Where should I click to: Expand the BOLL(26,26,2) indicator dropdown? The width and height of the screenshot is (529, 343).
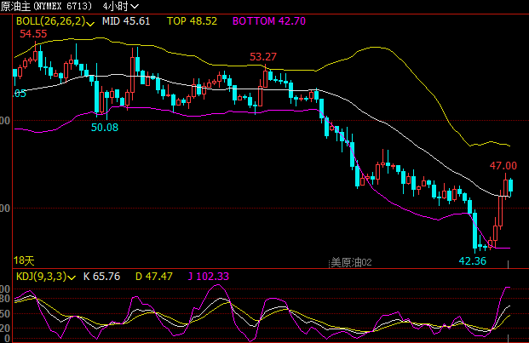55,21
